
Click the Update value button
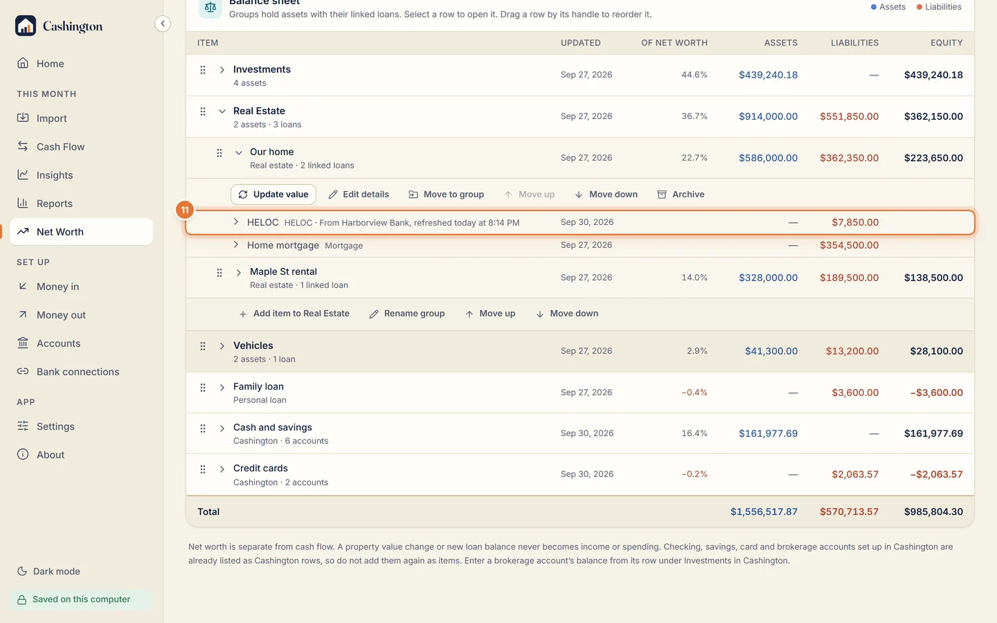(273, 195)
